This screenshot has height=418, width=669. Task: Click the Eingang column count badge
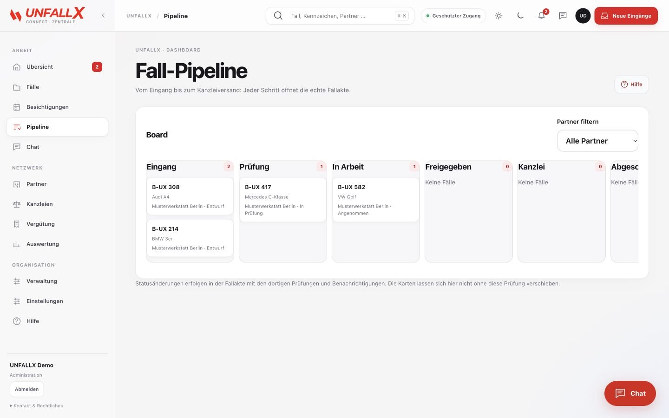pos(228,166)
